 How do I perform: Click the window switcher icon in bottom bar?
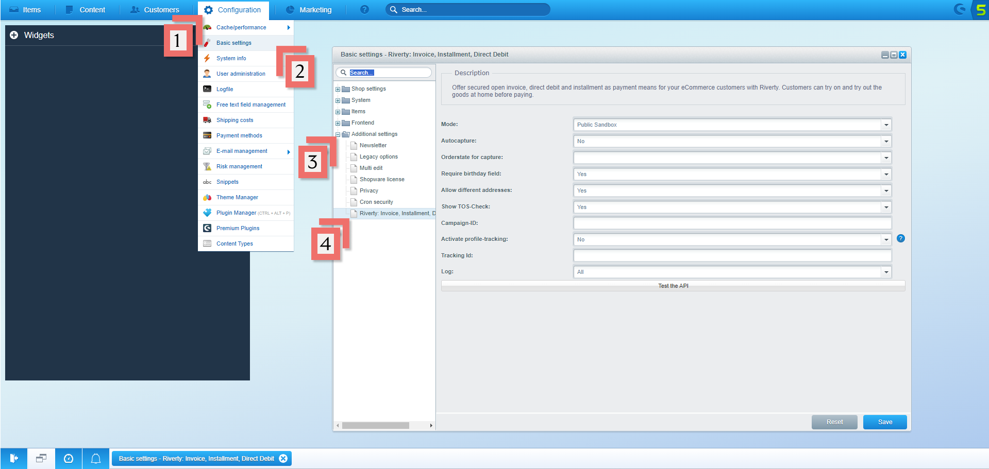(x=41, y=459)
